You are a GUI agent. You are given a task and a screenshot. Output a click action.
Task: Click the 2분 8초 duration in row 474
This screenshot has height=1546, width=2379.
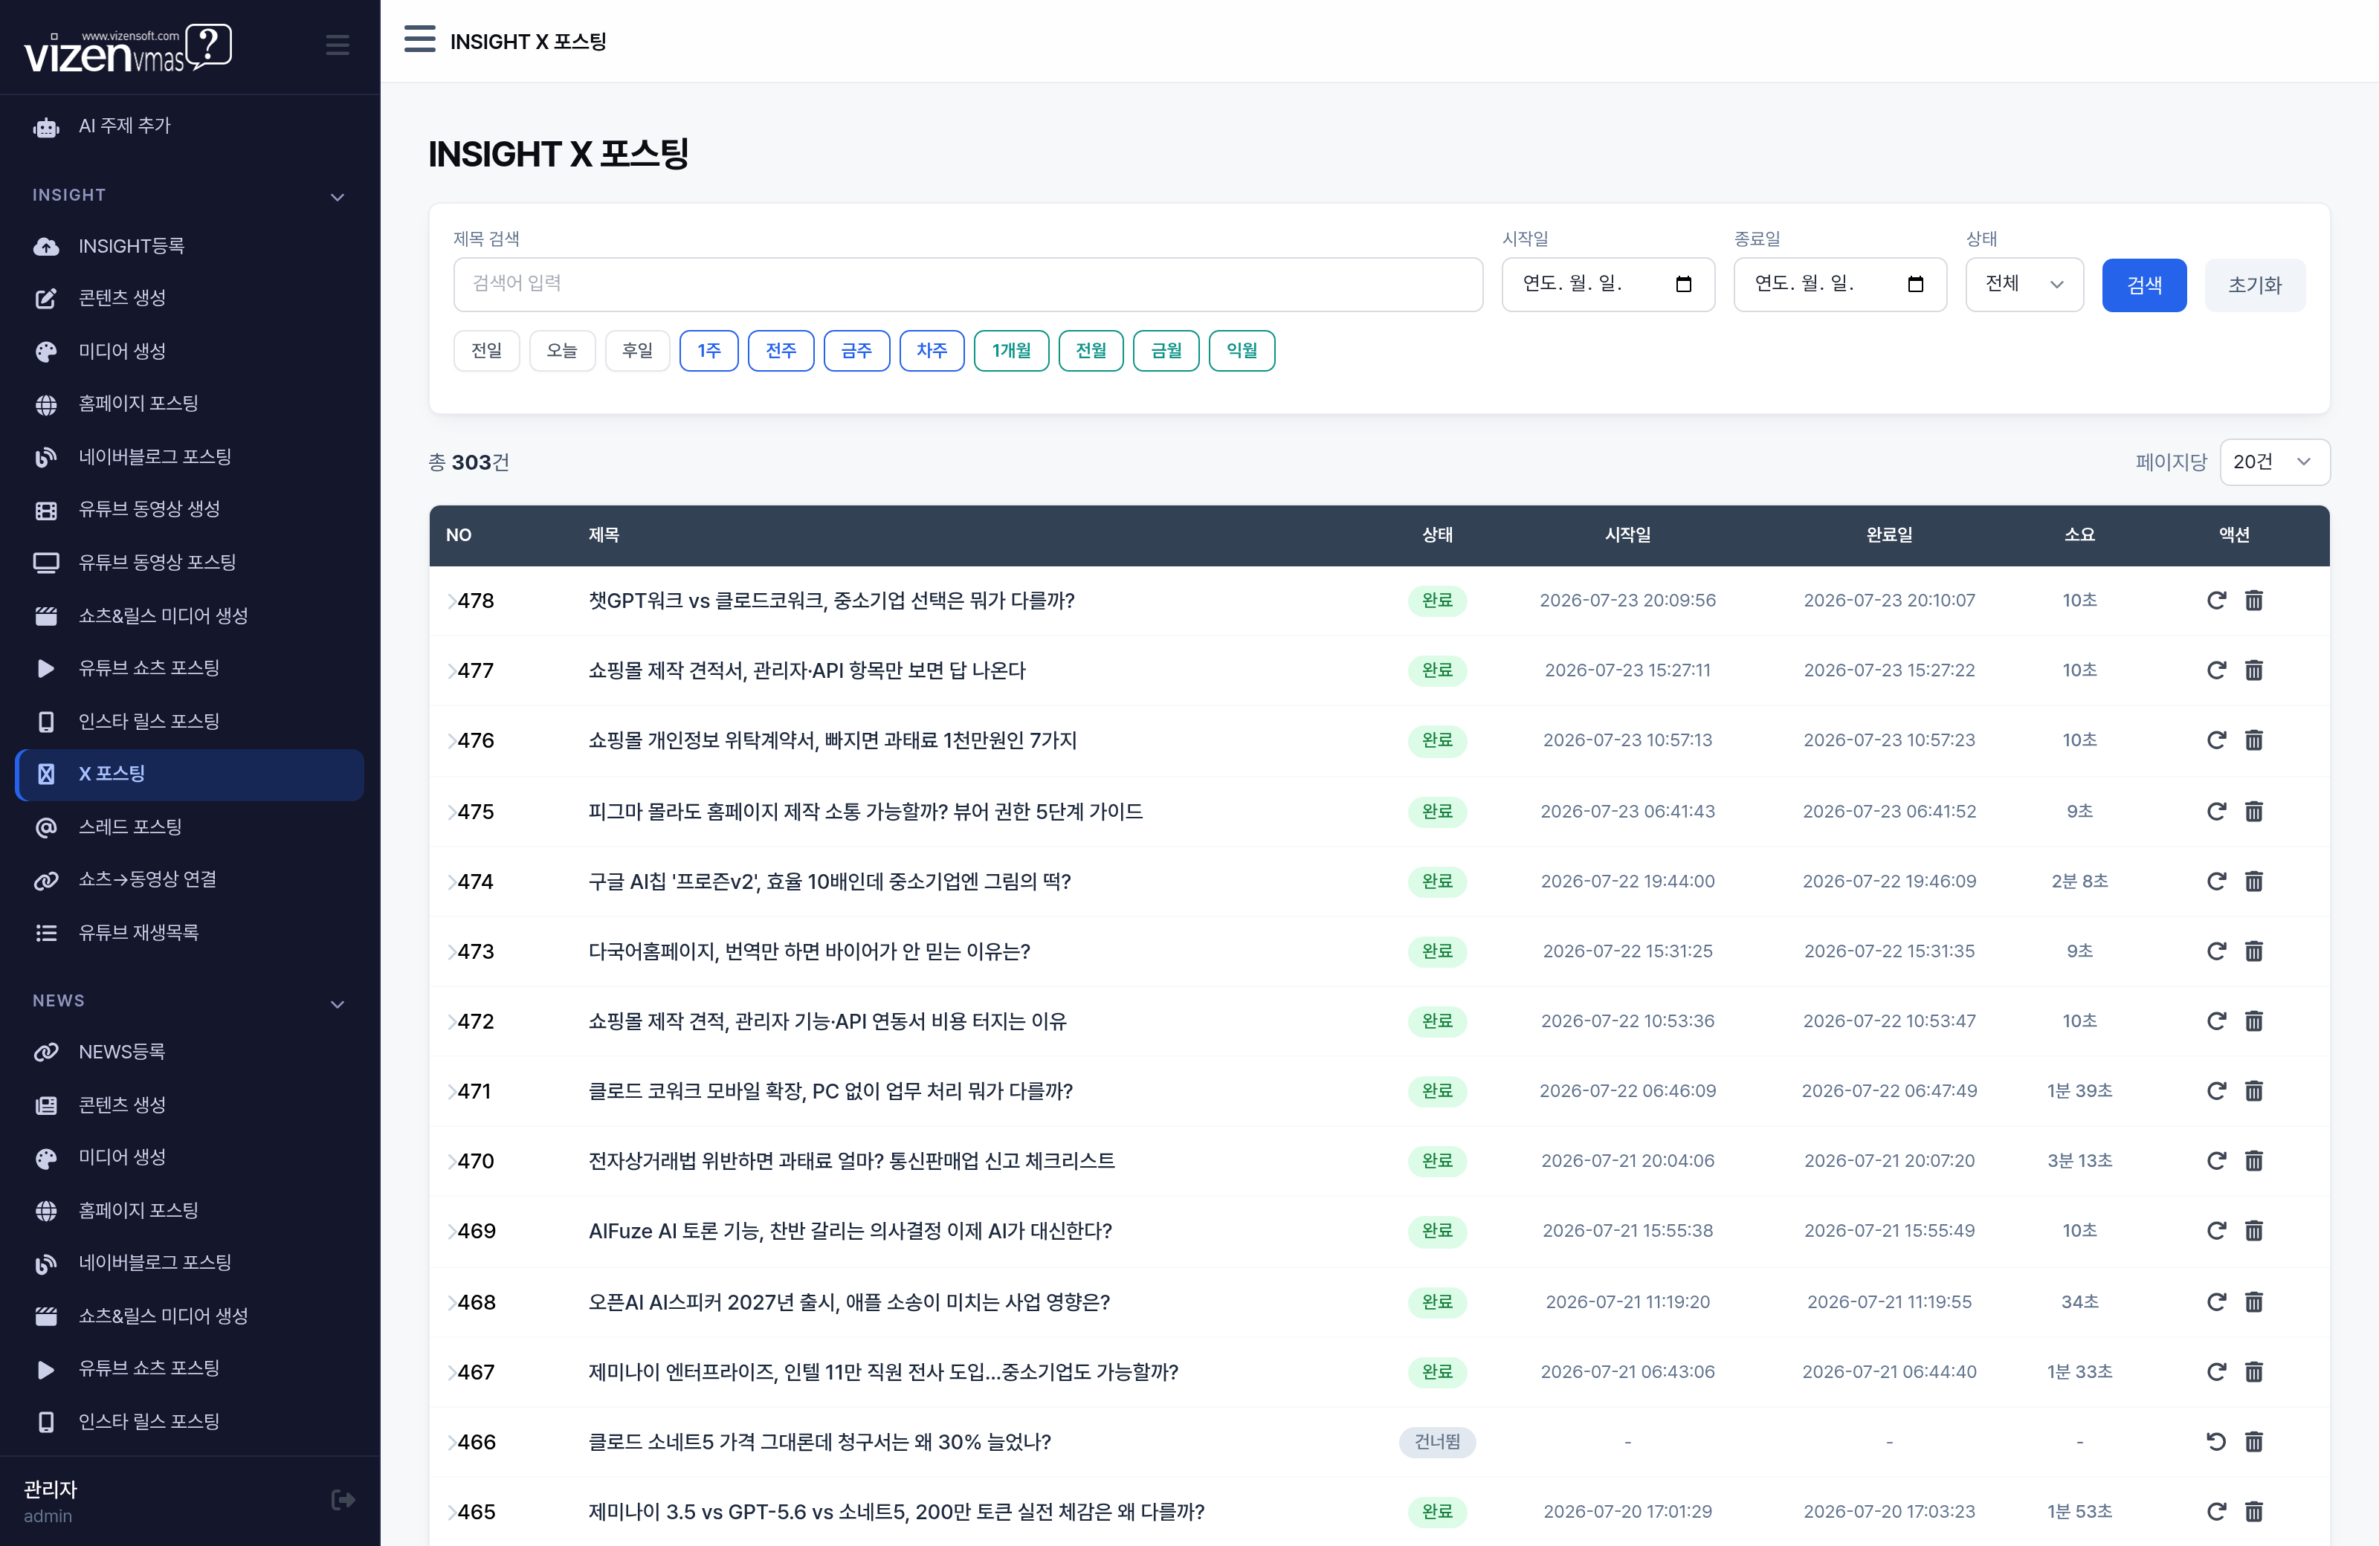2079,881
